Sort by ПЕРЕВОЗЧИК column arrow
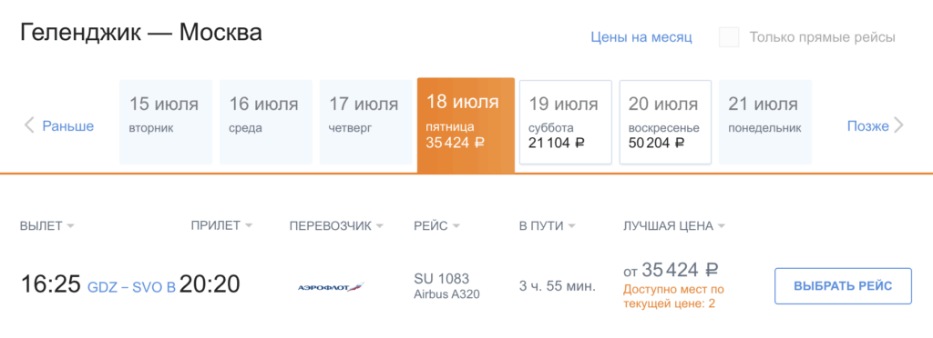The image size is (933, 338). [380, 226]
